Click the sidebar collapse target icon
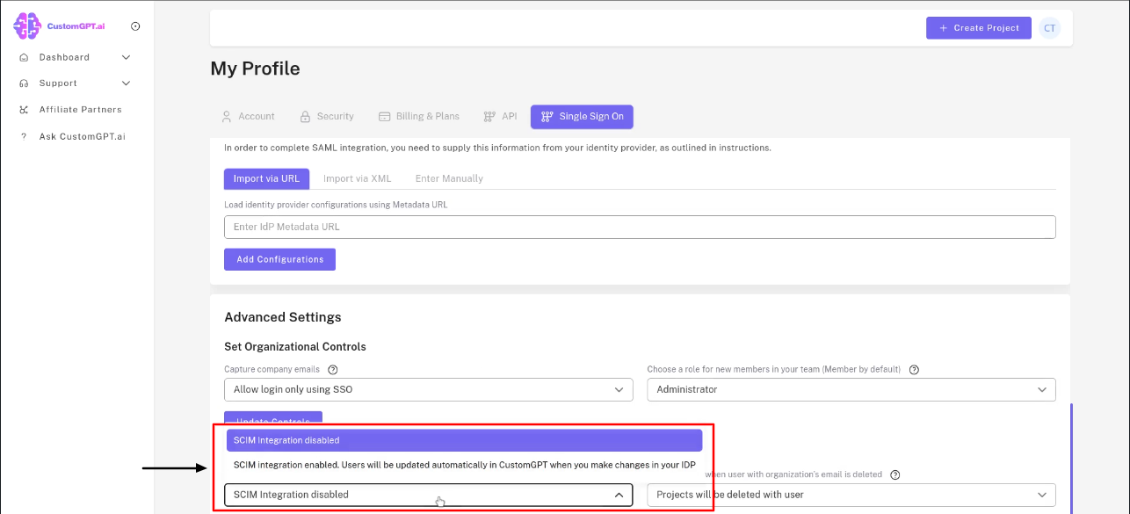 tap(135, 25)
